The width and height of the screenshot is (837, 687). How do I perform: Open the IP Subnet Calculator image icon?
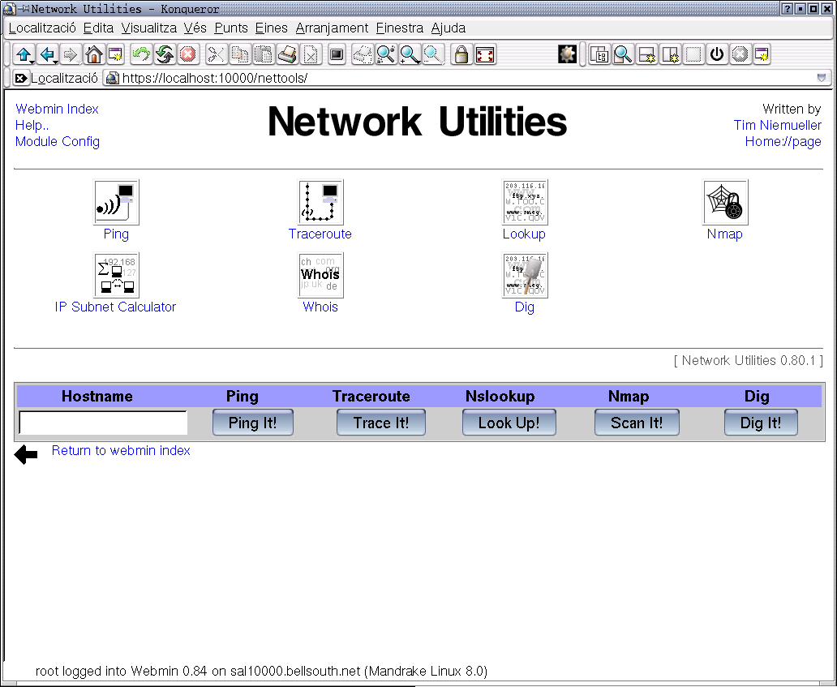pos(116,276)
